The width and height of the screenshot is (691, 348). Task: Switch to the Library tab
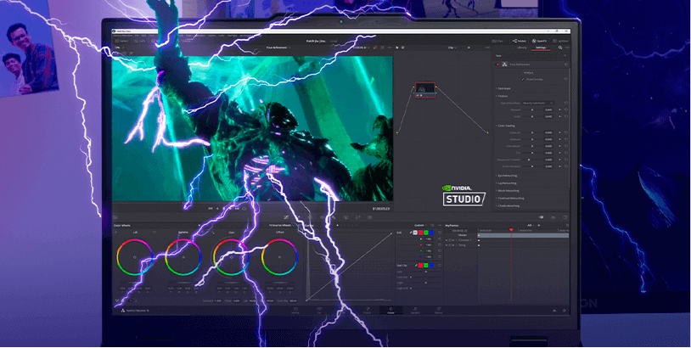521,48
